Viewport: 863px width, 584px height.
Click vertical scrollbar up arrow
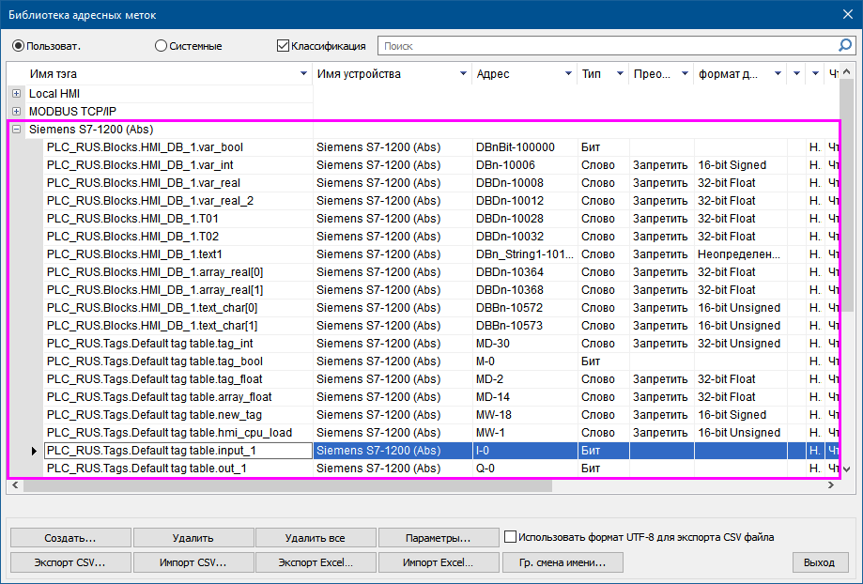coord(846,72)
